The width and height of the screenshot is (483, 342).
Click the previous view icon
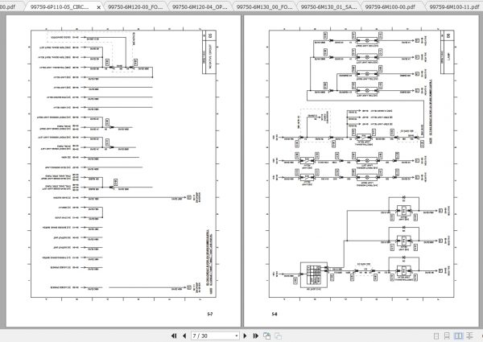click(267, 336)
